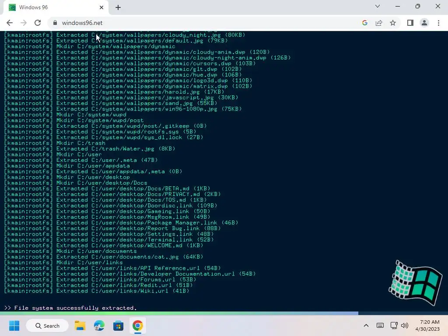Click the matrix.dwp (102B) line
The width and height of the screenshot is (448, 336).
[128, 86]
